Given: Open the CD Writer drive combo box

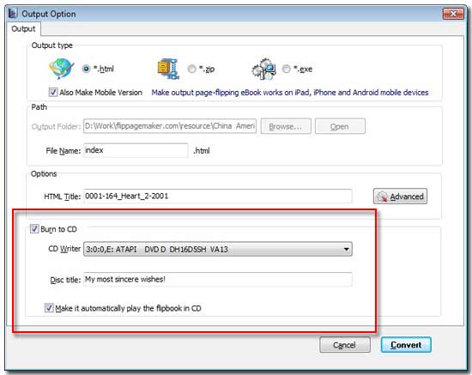Looking at the screenshot, I should [218, 249].
